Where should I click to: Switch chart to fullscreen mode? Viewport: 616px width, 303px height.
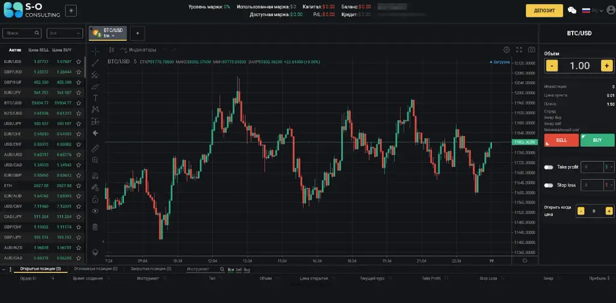click(519, 49)
